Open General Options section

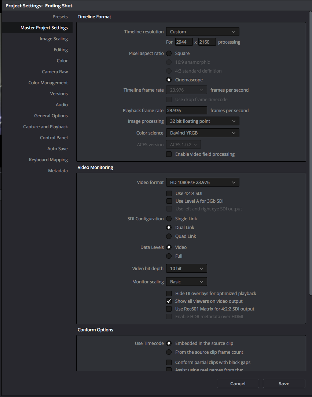pos(51,116)
